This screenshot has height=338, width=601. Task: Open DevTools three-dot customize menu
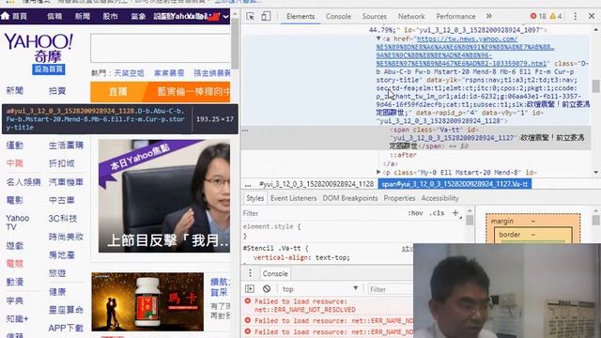pyautogui.click(x=576, y=16)
